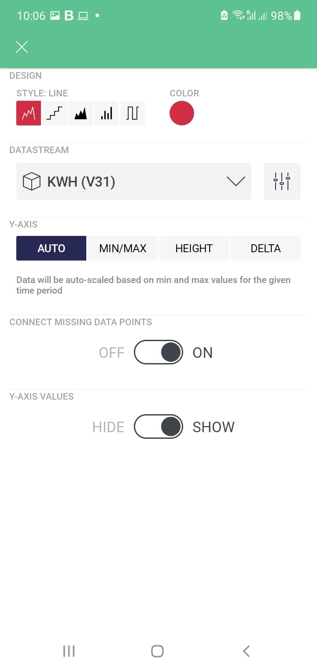The height and width of the screenshot is (669, 317).
Task: Pick the area chart style icon
Action: pos(81,113)
